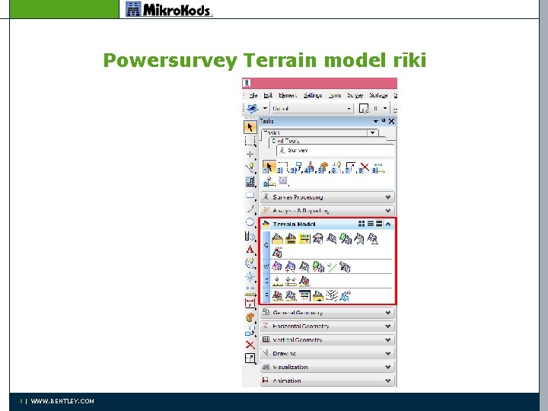The height and width of the screenshot is (411, 548).
Task: Collapse the Terrain Model group chevron
Action: (x=388, y=224)
